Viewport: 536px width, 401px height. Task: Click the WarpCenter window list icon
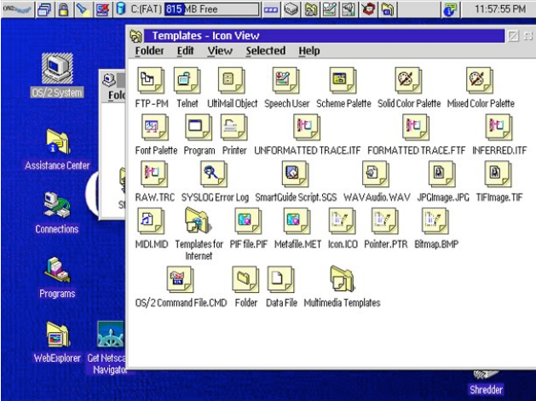(44, 9)
